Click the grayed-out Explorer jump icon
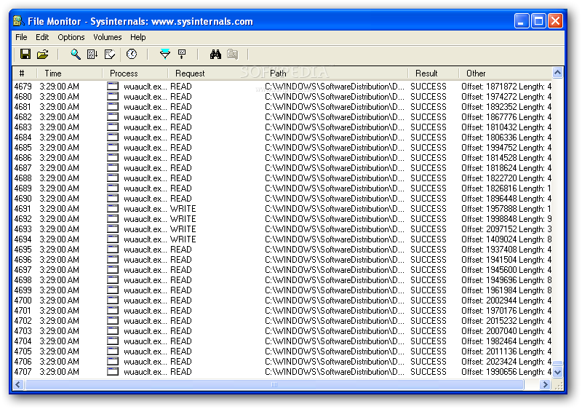 click(x=232, y=54)
